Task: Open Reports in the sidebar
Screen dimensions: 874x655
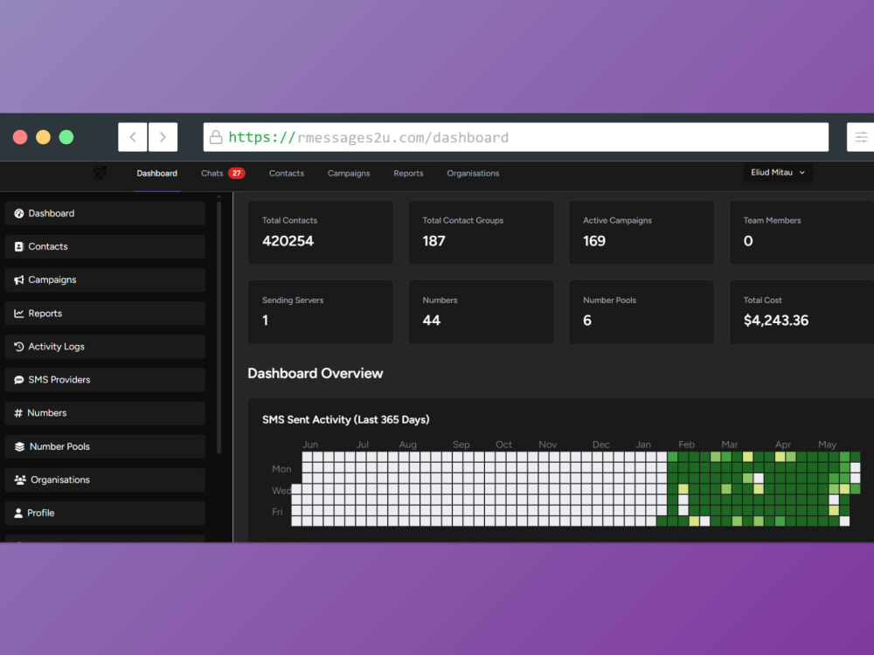Action: [105, 314]
